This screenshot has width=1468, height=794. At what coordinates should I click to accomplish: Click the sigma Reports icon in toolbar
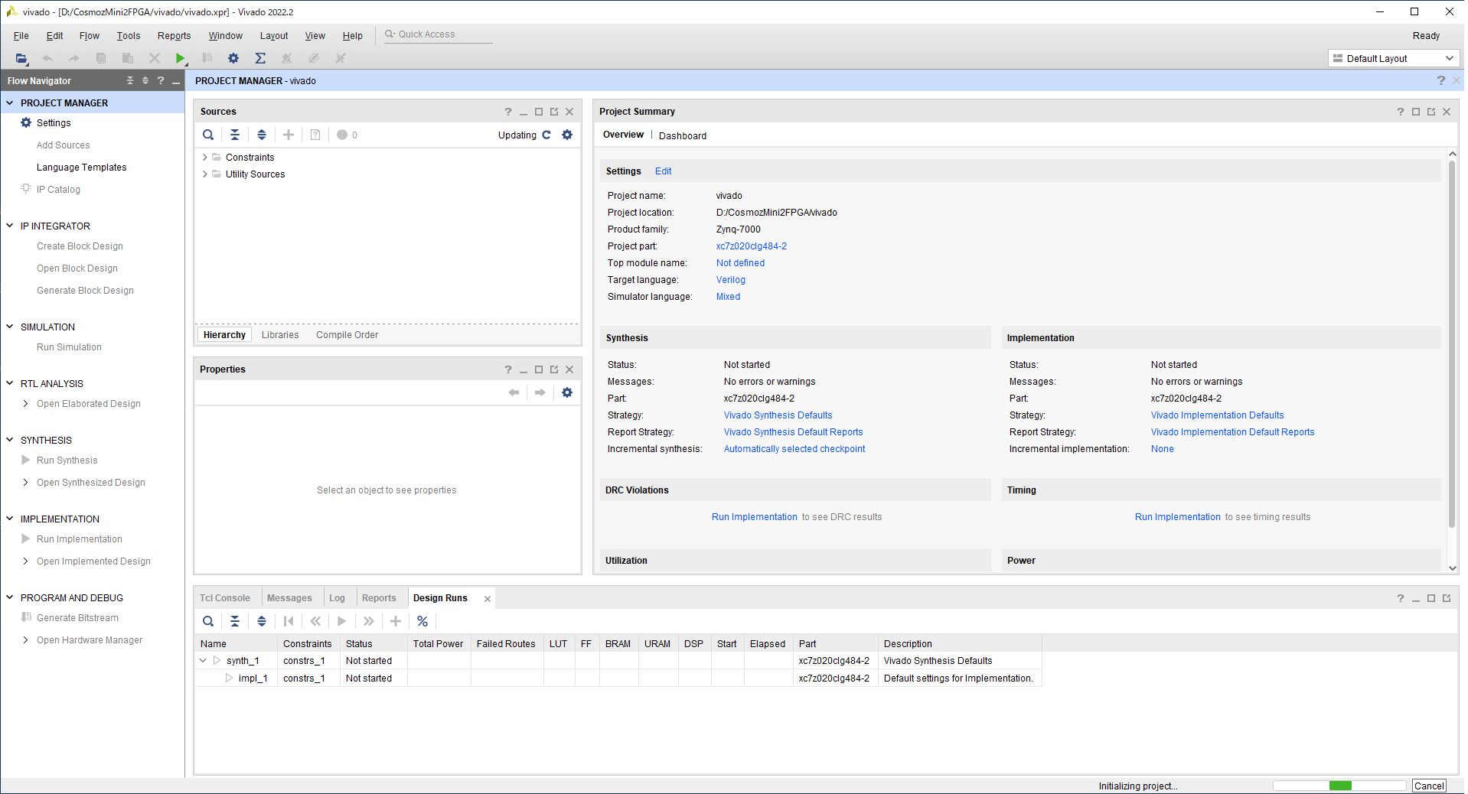tap(260, 58)
